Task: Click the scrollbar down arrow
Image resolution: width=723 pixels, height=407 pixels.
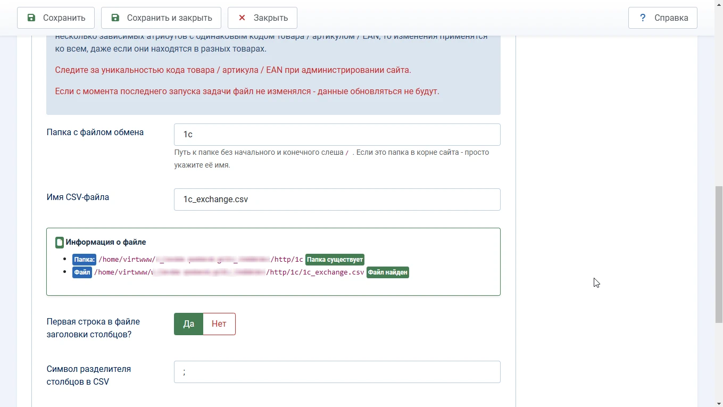Action: click(x=719, y=403)
